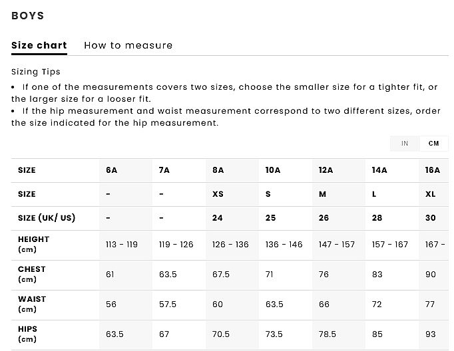This screenshot has height=351, width=454.
Task: Select the 12A size column header
Action: pos(326,170)
